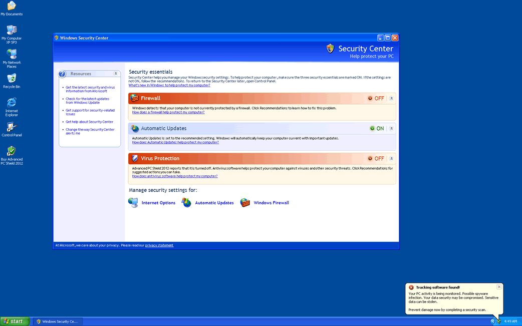Click the Firewall OFF status indicator
This screenshot has width=522, height=326.
pyautogui.click(x=376, y=98)
